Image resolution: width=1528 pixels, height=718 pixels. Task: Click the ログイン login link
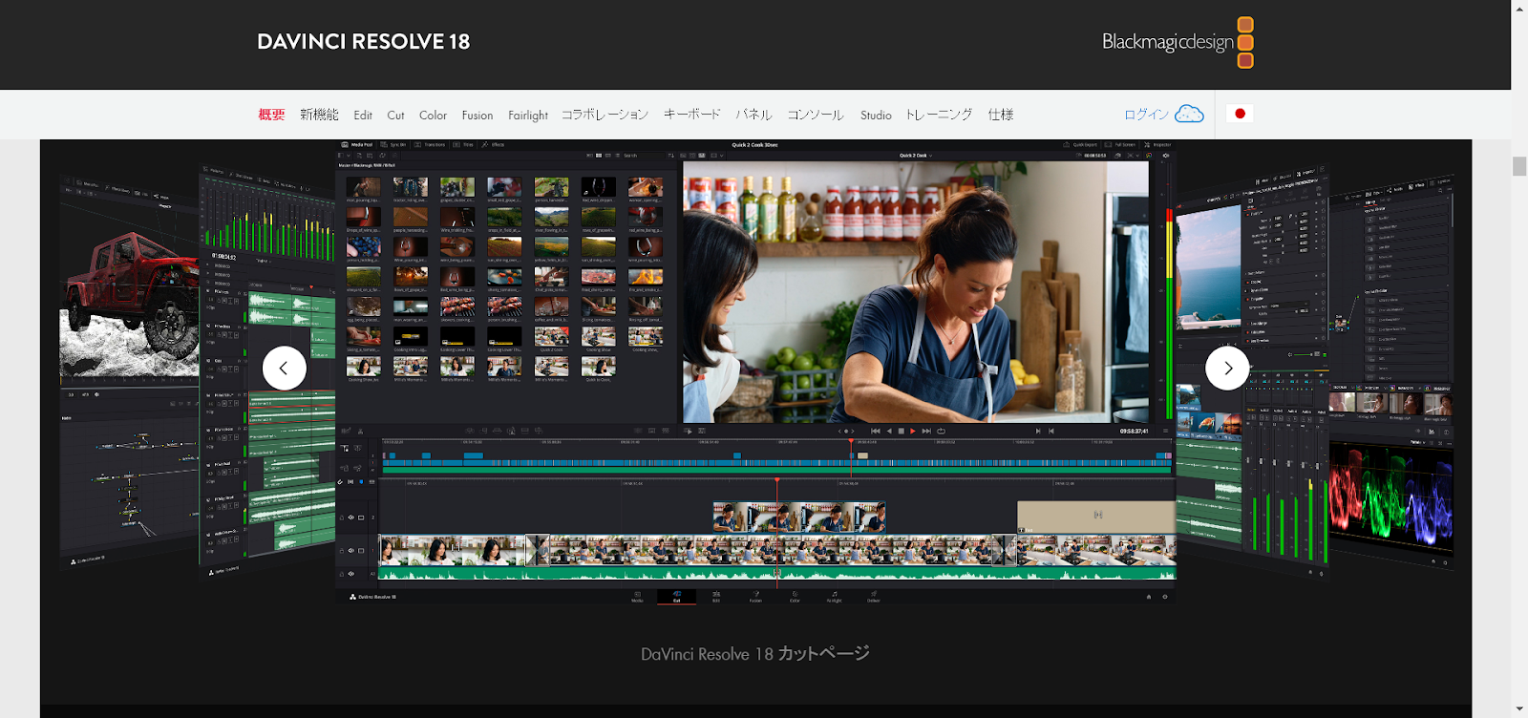pos(1146,115)
